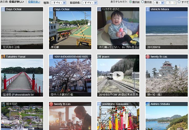Play the JR磐越東線 train video
Screen dimensions: 189x130
[118, 76]
